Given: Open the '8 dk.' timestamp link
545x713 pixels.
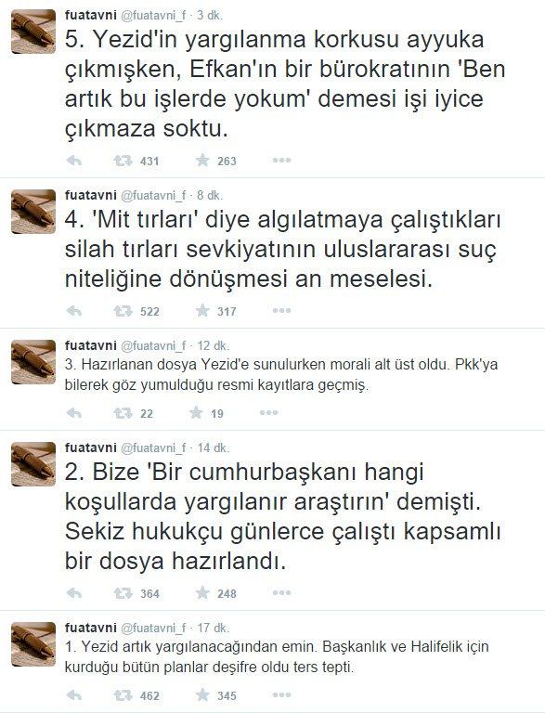Looking at the screenshot, I should click(210, 196).
